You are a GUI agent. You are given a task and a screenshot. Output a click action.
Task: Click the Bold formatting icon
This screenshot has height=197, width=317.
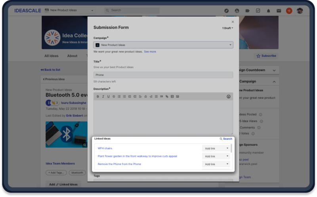[x=98, y=97]
